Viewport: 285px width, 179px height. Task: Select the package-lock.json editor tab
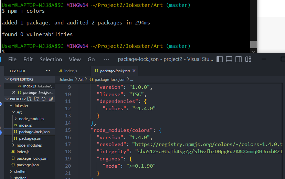click(x=115, y=71)
